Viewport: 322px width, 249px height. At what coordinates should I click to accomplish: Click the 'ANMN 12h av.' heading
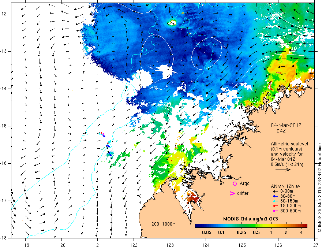pyautogui.click(x=286, y=186)
